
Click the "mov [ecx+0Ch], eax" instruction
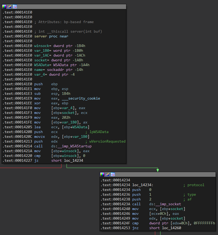point(156,214)
